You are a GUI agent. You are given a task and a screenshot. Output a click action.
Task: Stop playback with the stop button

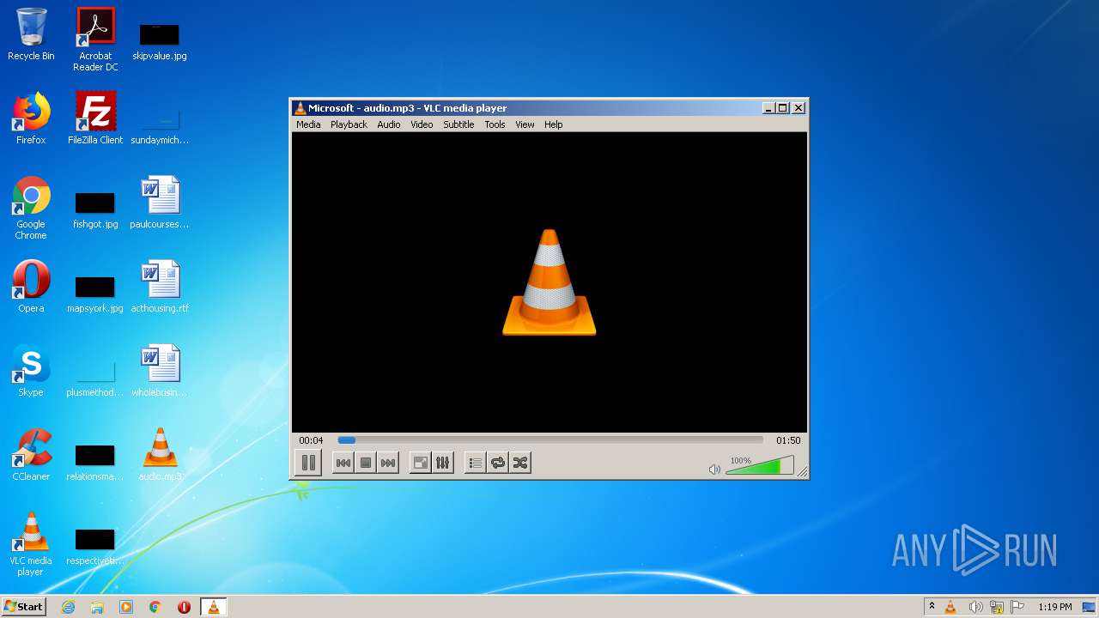366,463
